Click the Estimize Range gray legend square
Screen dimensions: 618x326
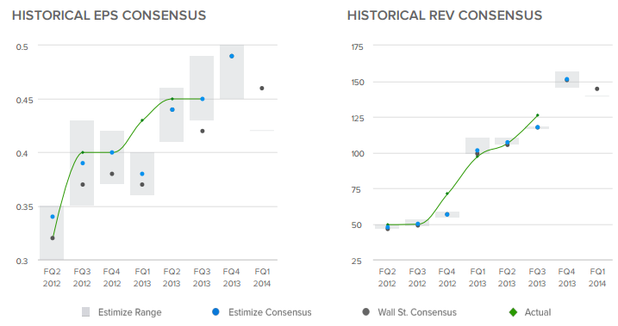(85, 312)
